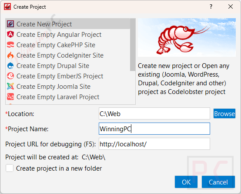241x194 pixels.
Task: Click the Location input field
Action: click(154, 113)
